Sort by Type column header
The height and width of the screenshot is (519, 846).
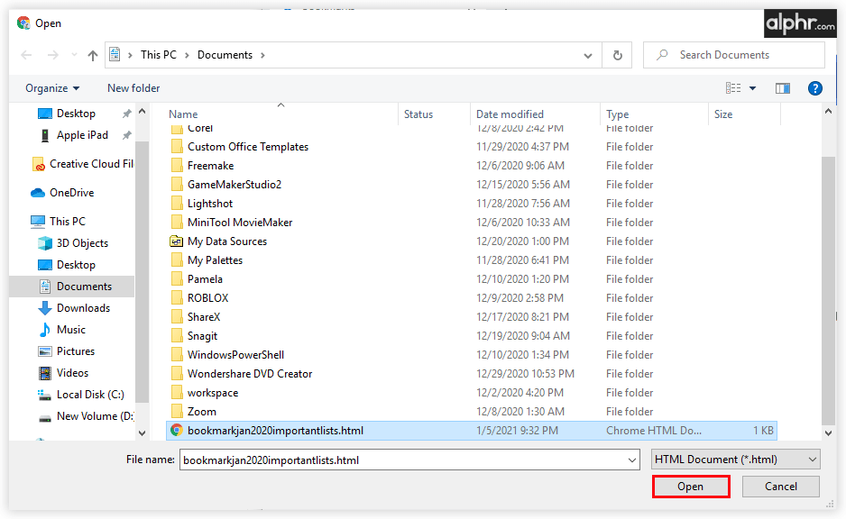[617, 114]
